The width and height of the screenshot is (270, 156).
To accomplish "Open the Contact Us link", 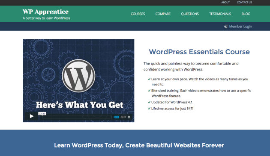I will [x=244, y=3].
